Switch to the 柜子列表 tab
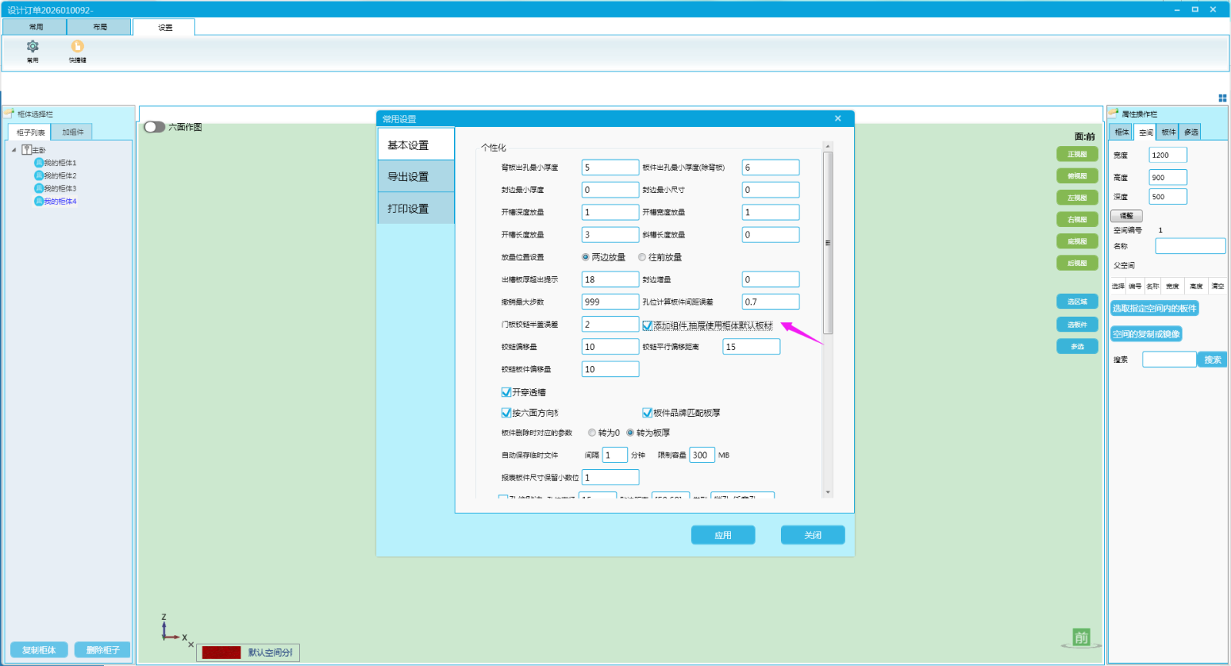Image resolution: width=1231 pixels, height=666 pixels. coord(31,132)
